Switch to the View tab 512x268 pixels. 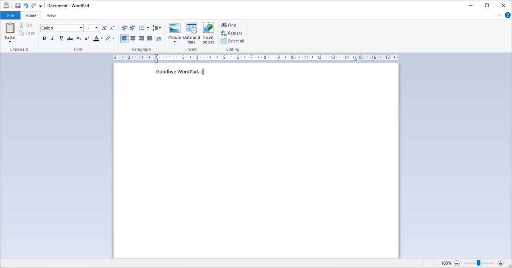[x=51, y=15]
